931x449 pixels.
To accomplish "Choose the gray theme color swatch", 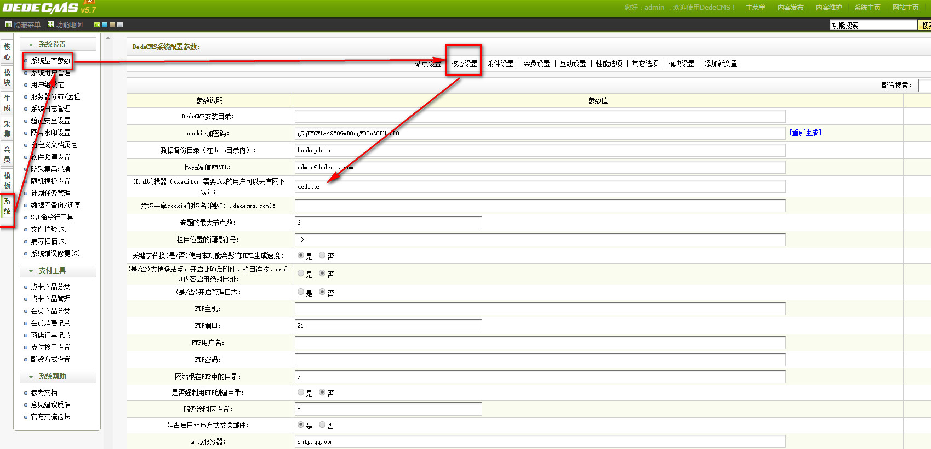I will click(120, 25).
